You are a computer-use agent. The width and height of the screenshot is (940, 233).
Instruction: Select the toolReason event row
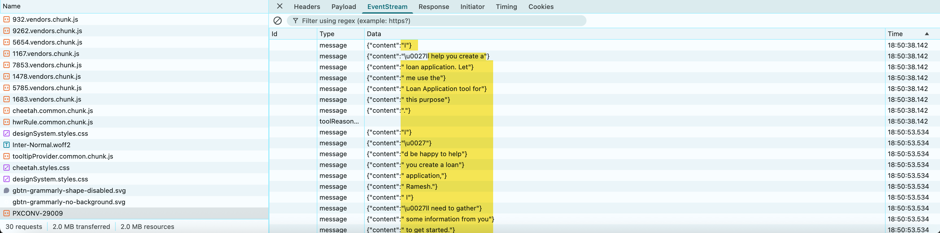pos(339,121)
